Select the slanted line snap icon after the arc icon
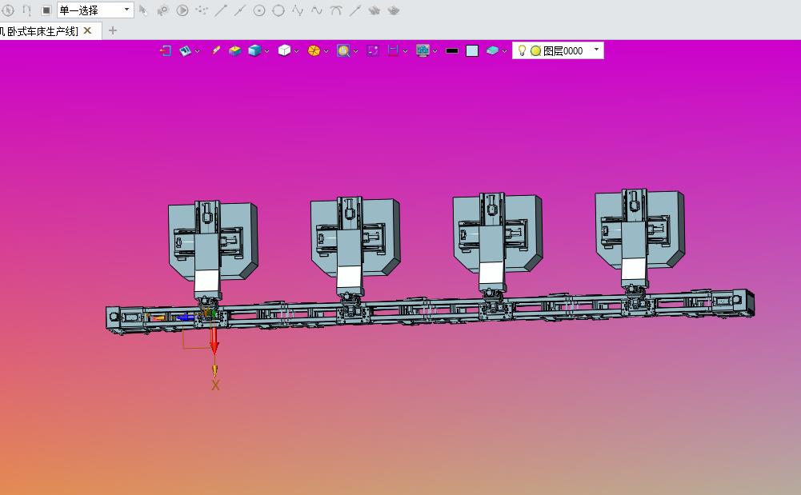This screenshot has width=801, height=495. pyautogui.click(x=355, y=10)
